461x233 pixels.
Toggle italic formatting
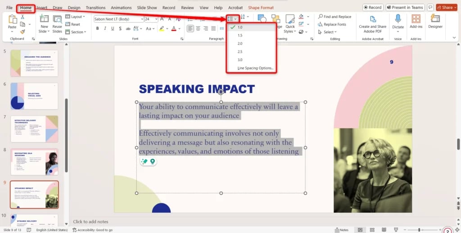pos(105,28)
